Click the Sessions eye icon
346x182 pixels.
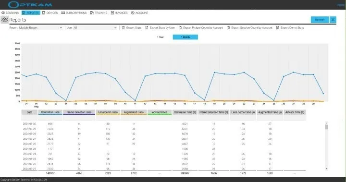click(3, 13)
